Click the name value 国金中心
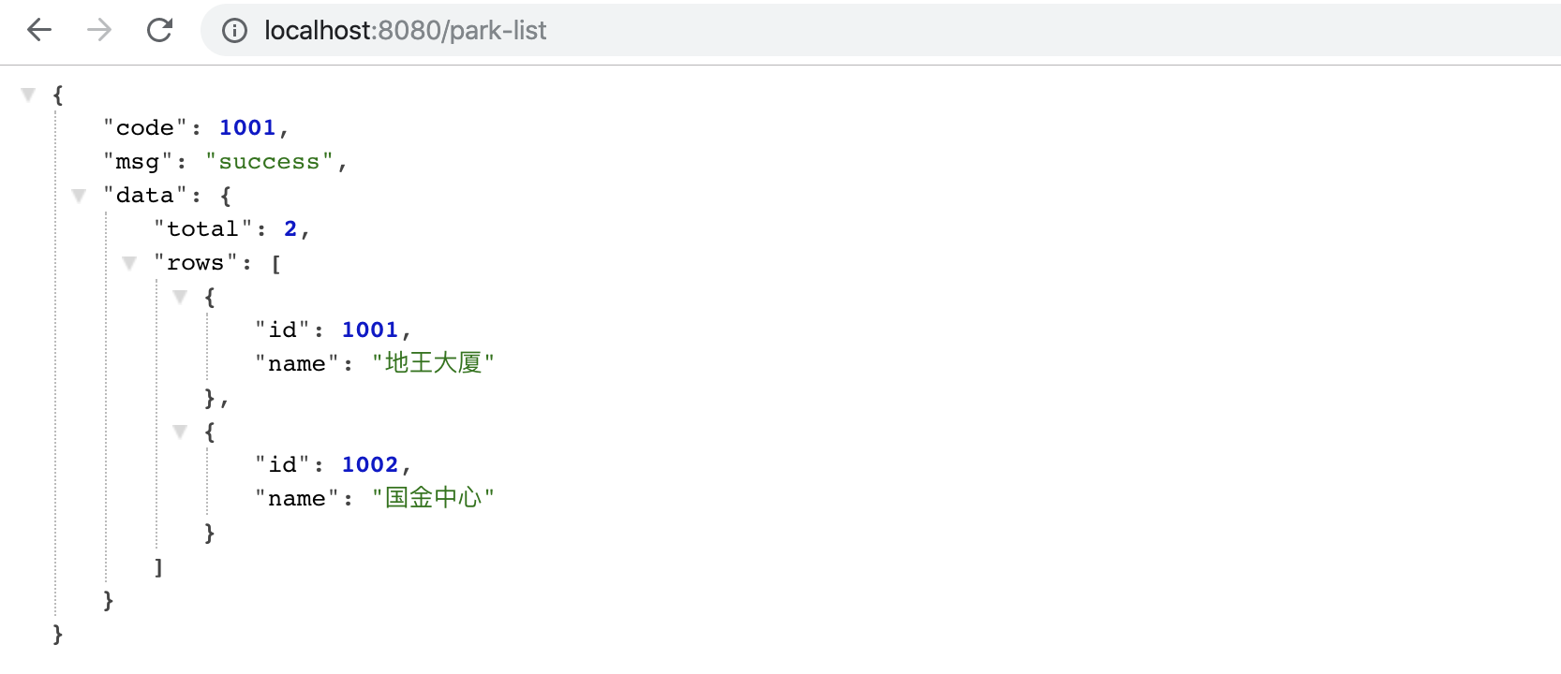 pos(432,498)
